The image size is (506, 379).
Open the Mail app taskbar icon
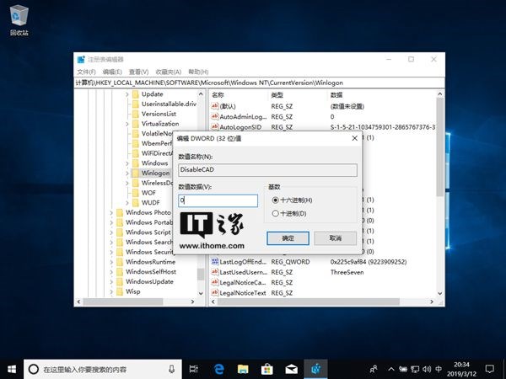(292, 369)
